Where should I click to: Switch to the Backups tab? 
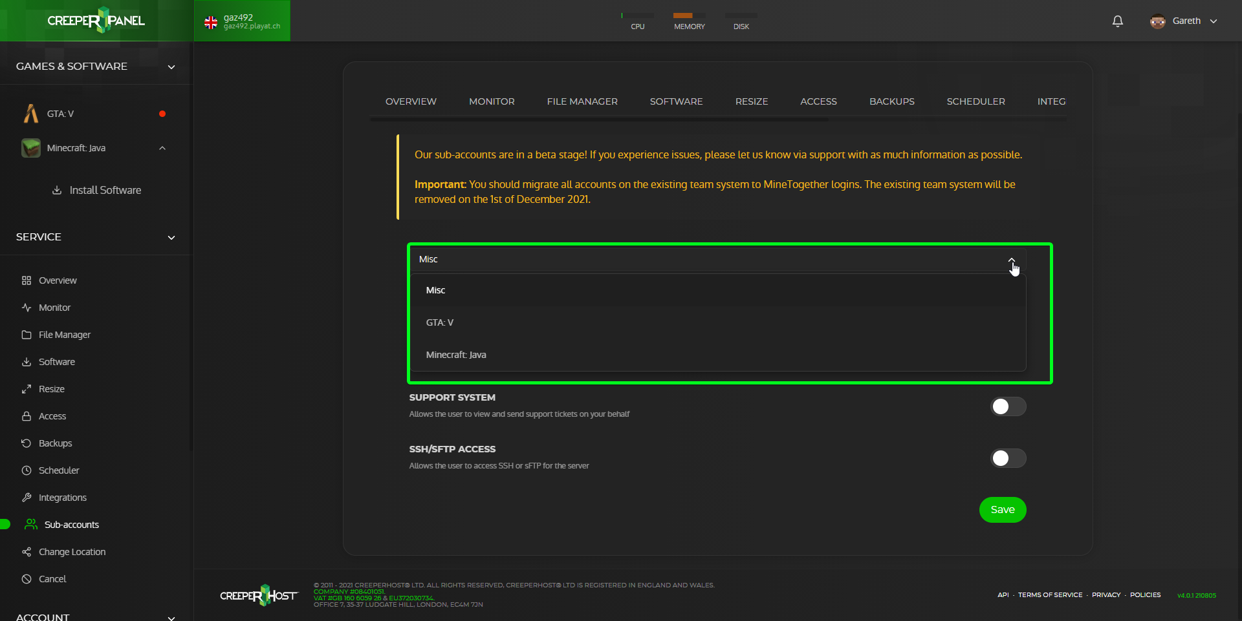892,101
